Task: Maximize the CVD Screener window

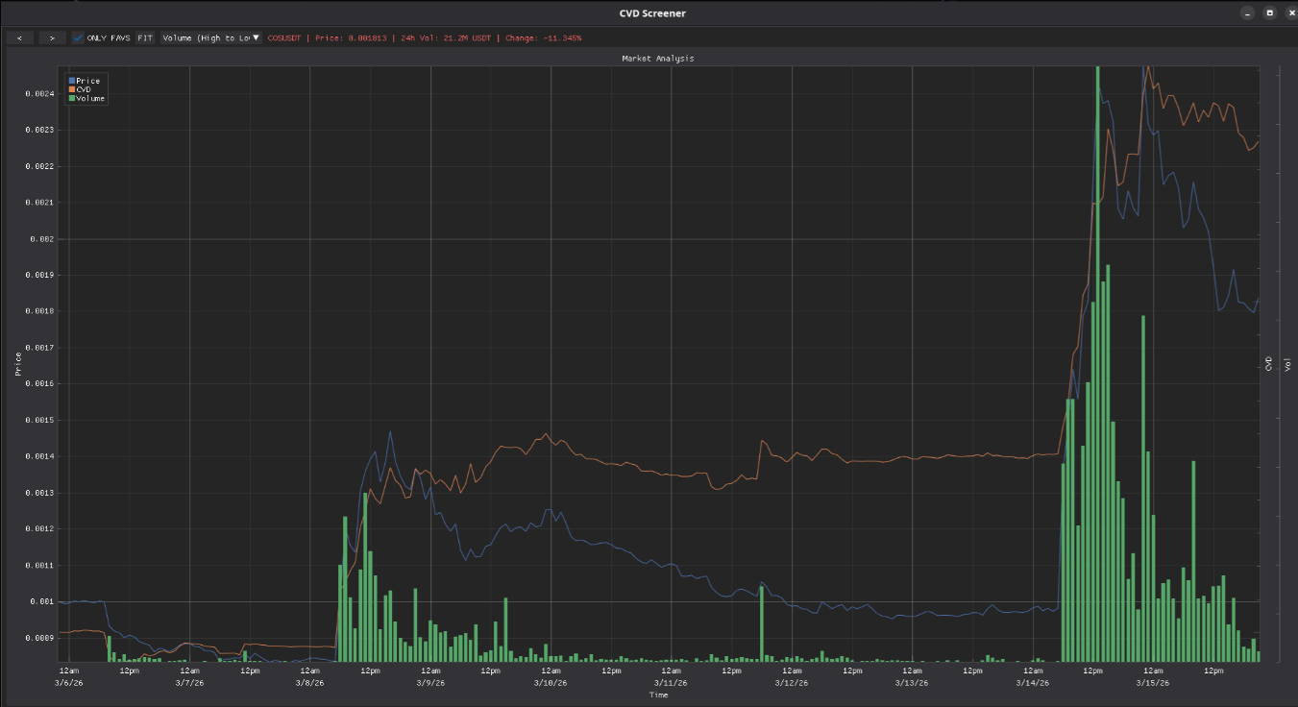Action: coord(1268,12)
